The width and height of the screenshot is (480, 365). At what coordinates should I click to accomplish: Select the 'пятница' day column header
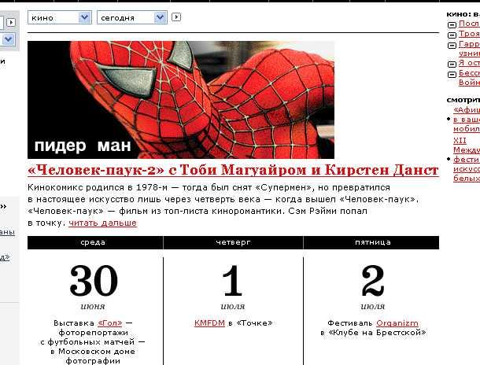pos(372,242)
